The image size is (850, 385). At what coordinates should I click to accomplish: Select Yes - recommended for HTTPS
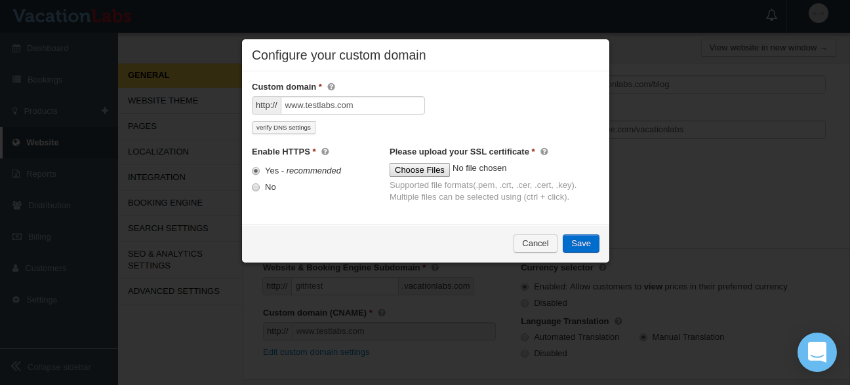tap(256, 171)
